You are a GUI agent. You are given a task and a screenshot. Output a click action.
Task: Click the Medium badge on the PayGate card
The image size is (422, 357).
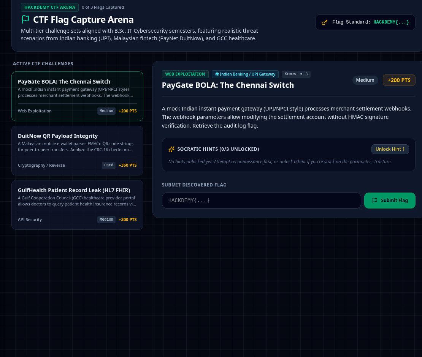click(106, 111)
